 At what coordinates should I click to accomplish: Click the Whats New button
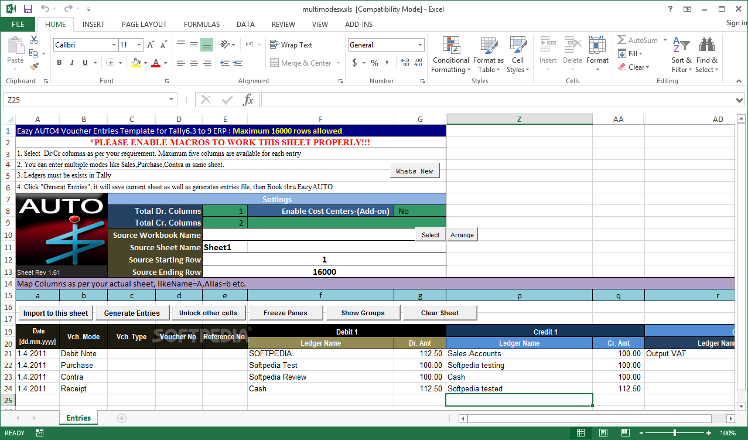[x=415, y=171]
